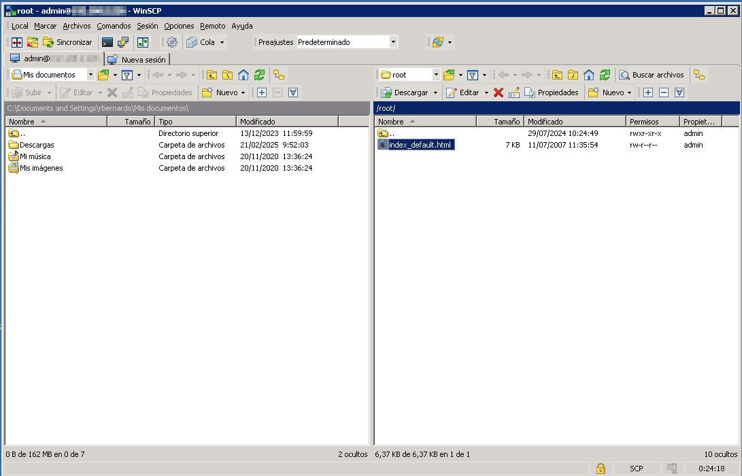Screen dimensions: 742x476
Task: Click the preferences gear icon
Action: [172, 42]
